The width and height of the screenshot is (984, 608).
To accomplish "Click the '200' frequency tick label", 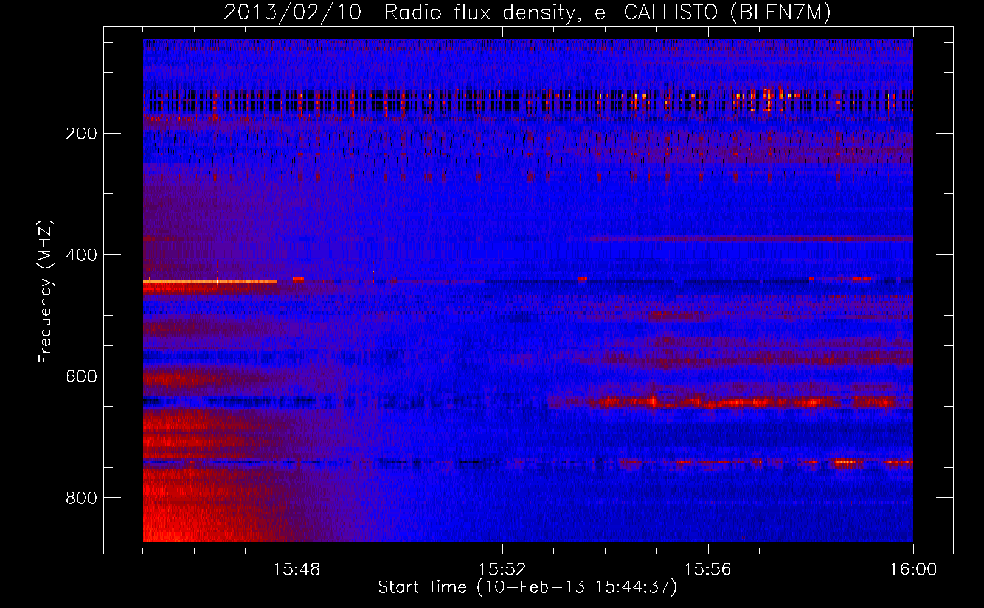I will (81, 133).
